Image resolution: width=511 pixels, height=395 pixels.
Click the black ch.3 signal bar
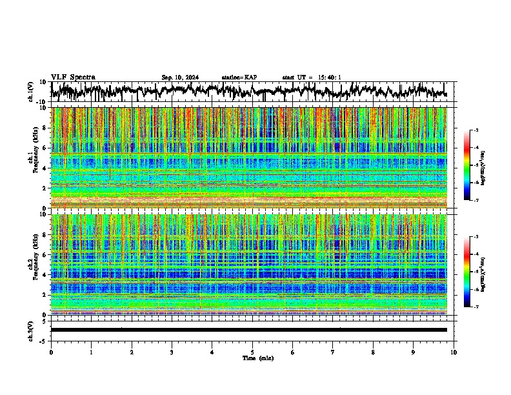[249, 330]
